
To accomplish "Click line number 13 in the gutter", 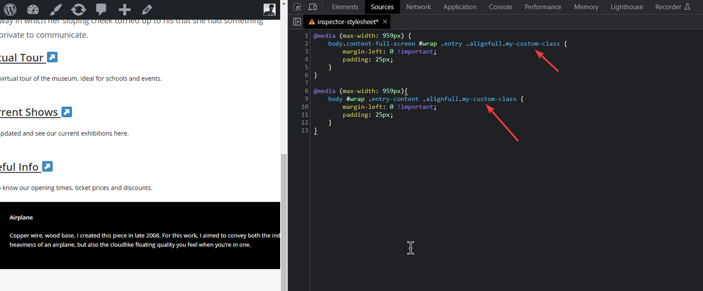I will coord(305,131).
